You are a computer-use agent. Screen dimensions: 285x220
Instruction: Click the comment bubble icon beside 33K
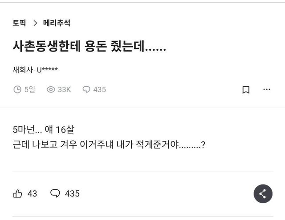[x=86, y=89]
